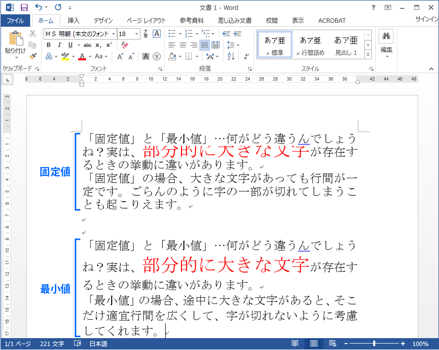Open the 挿入 (Insert) tab

pyautogui.click(x=73, y=20)
